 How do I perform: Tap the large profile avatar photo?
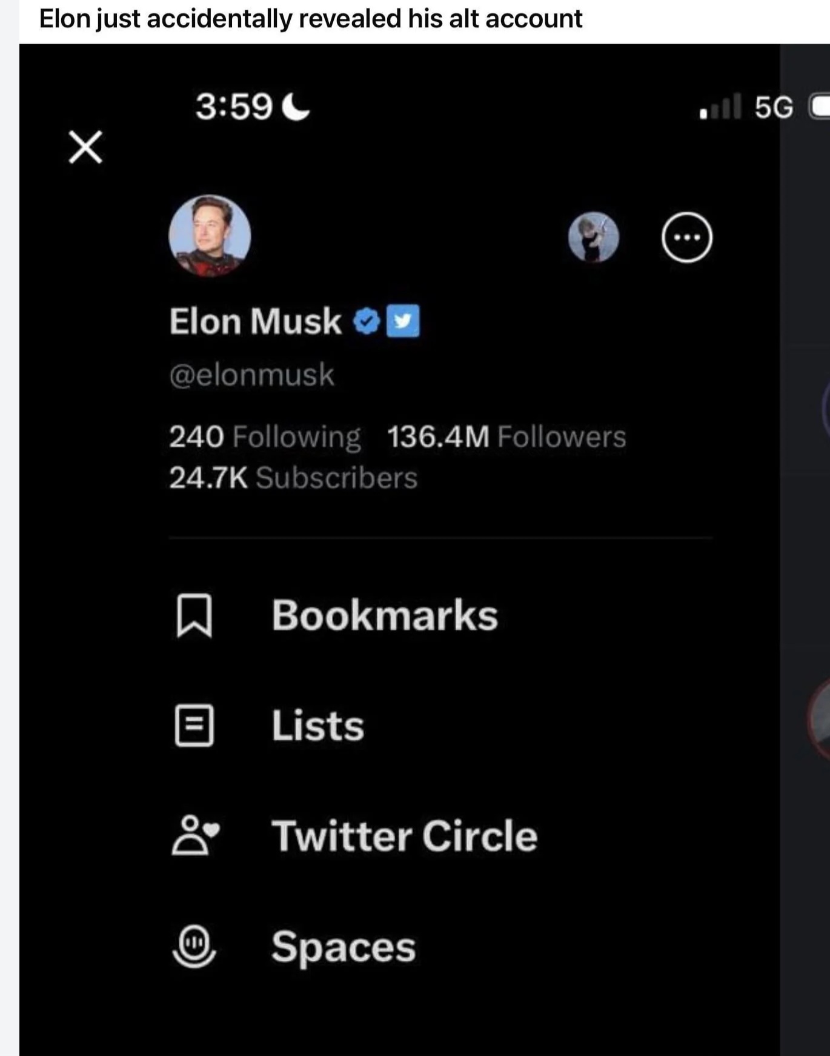click(x=210, y=236)
